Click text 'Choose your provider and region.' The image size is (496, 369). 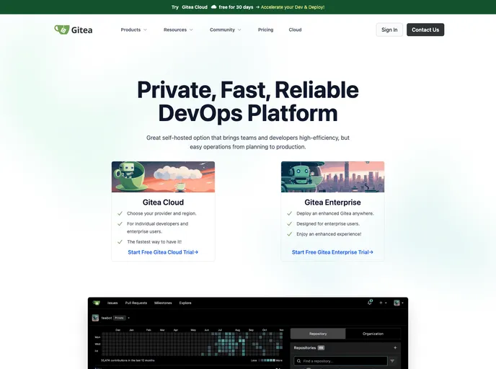click(x=161, y=213)
